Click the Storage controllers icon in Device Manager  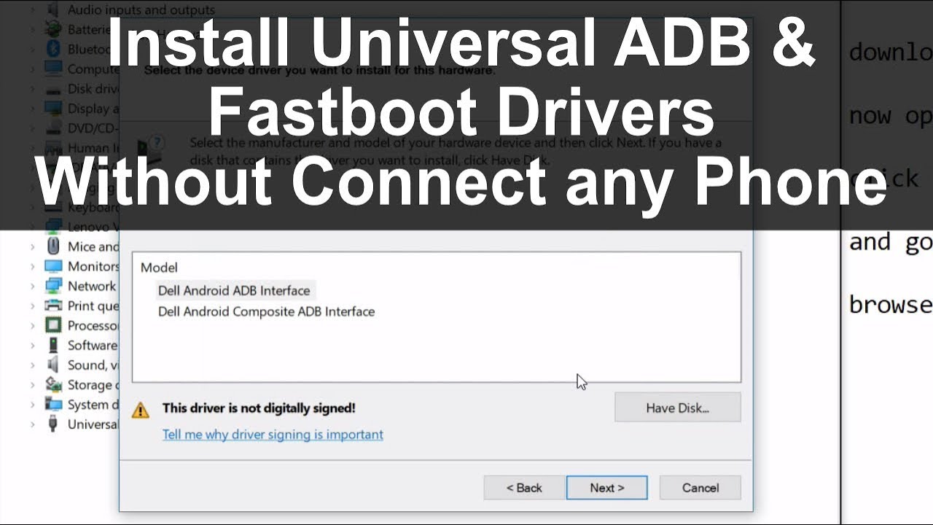coord(53,384)
